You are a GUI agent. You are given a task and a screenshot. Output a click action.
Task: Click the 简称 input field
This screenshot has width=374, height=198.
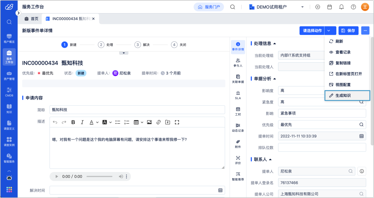click(137, 110)
